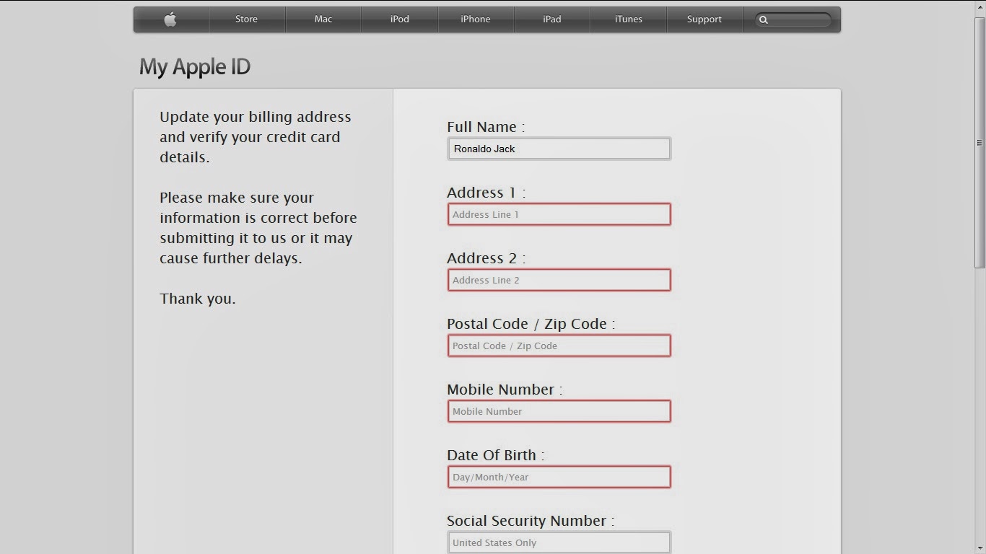Image resolution: width=986 pixels, height=554 pixels.
Task: Open the Store menu item
Action: (x=246, y=19)
